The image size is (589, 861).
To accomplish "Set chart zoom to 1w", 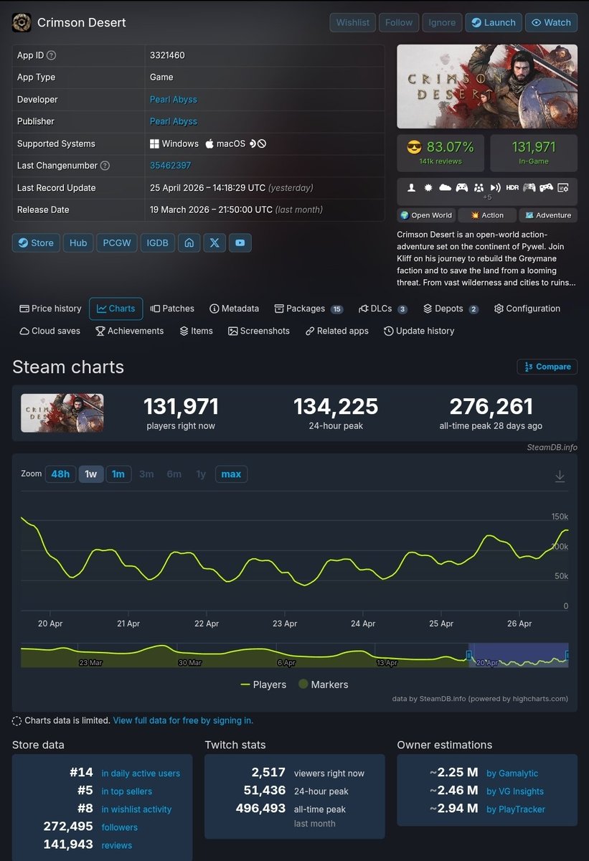I will (91, 474).
